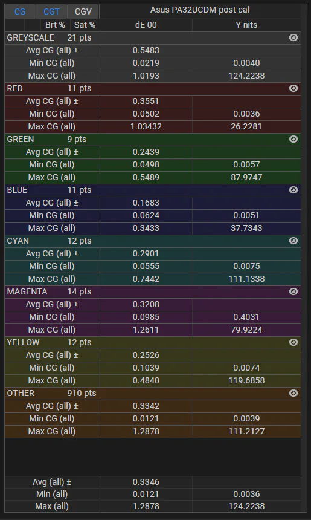The image size is (311, 520).
Task: Toggle visibility of OTHER group
Action: point(293,393)
